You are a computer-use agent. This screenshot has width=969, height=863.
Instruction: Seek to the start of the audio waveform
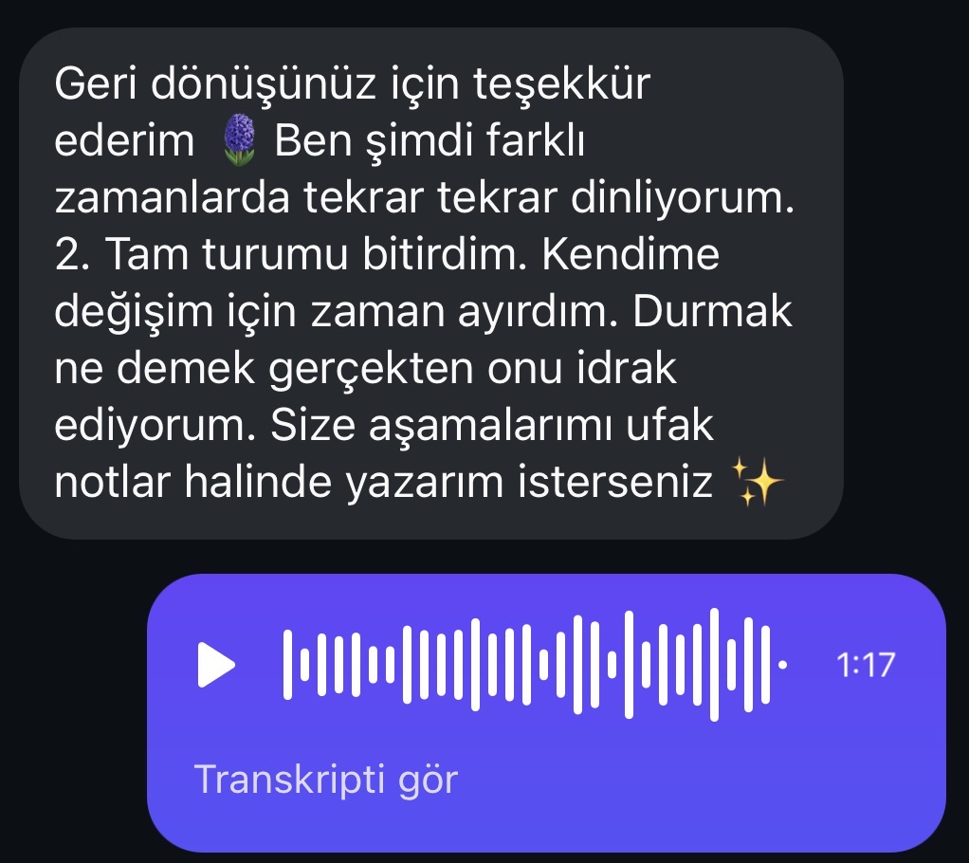click(x=287, y=665)
